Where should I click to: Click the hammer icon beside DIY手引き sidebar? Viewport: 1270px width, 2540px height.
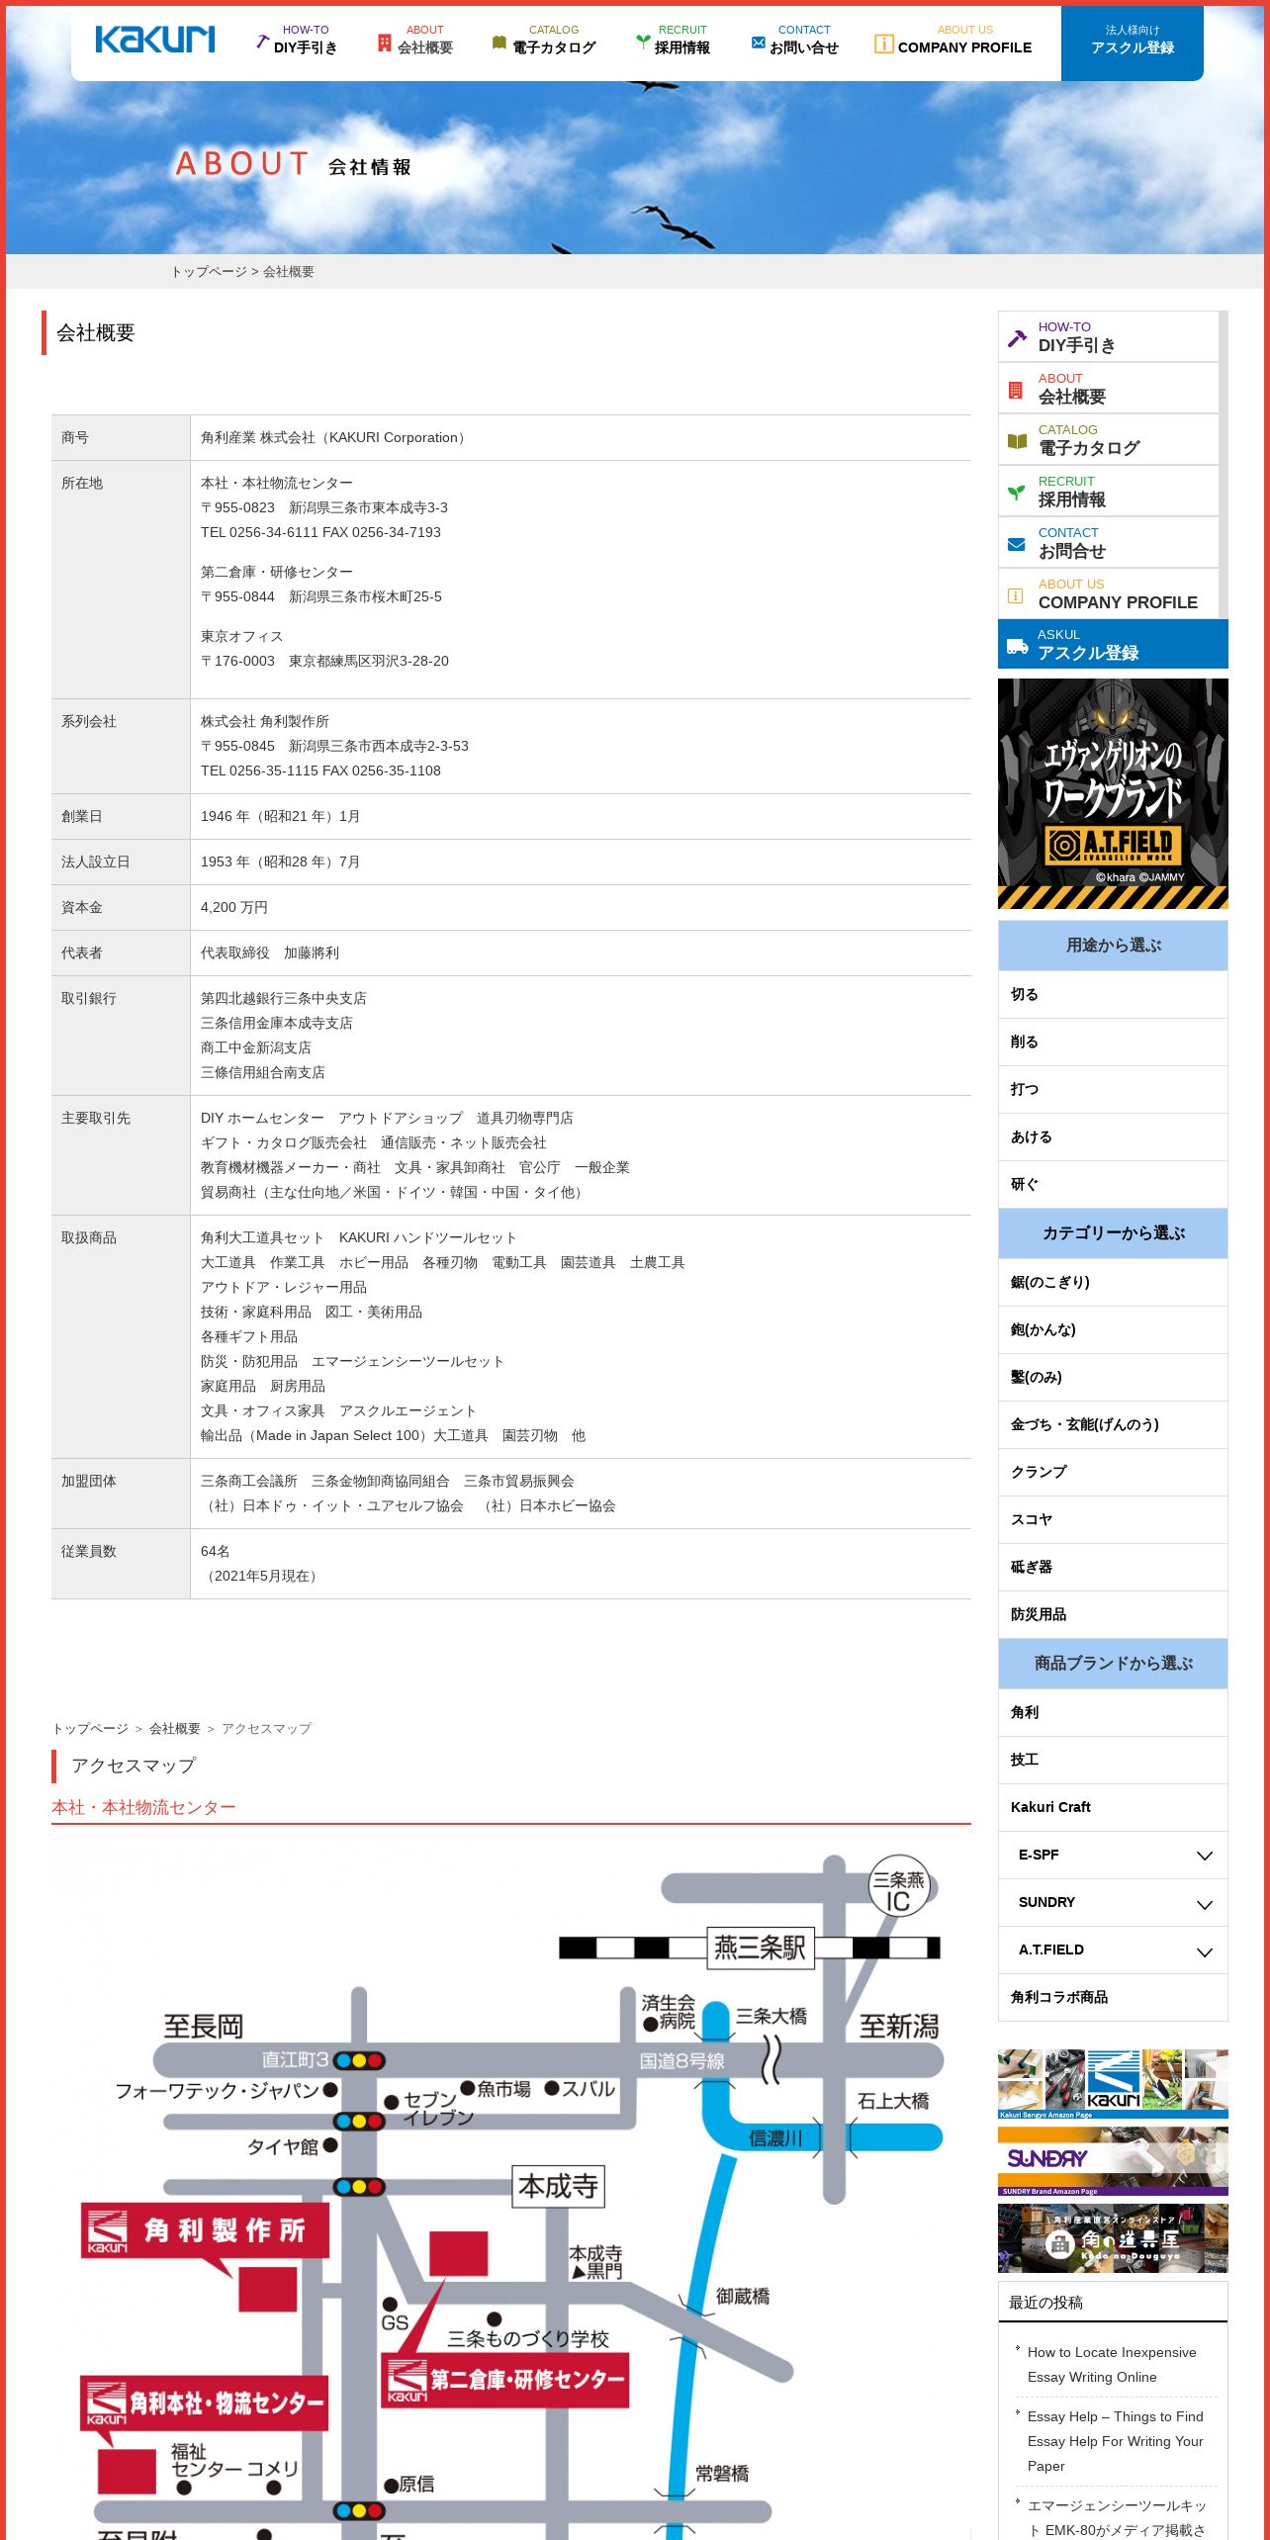pos(1016,338)
